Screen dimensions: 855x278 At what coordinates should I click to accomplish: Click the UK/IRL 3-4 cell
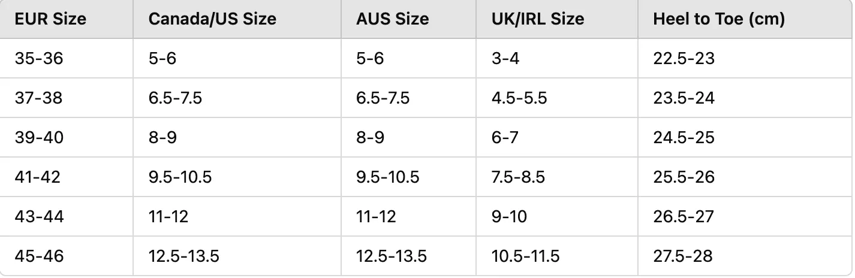tap(558, 58)
